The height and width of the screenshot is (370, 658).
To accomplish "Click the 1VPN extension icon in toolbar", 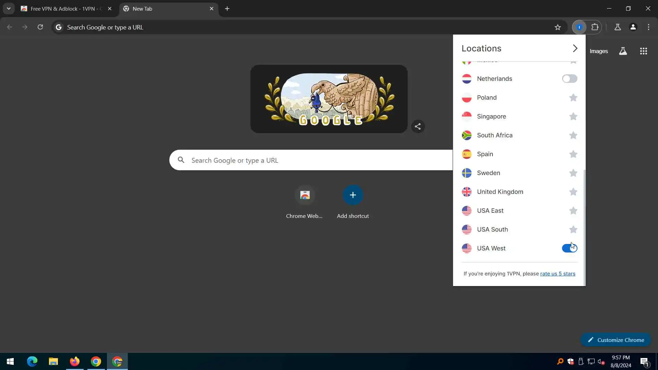I will point(579,27).
